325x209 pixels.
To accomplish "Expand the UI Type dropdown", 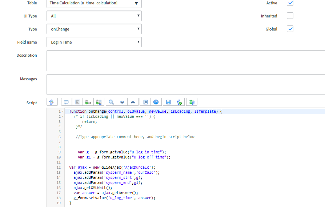I will click(94, 16).
